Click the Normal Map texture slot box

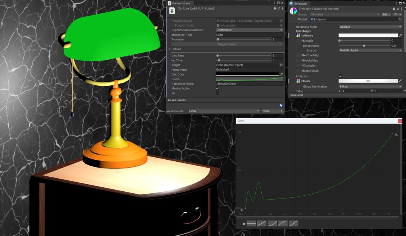[x=298, y=55]
